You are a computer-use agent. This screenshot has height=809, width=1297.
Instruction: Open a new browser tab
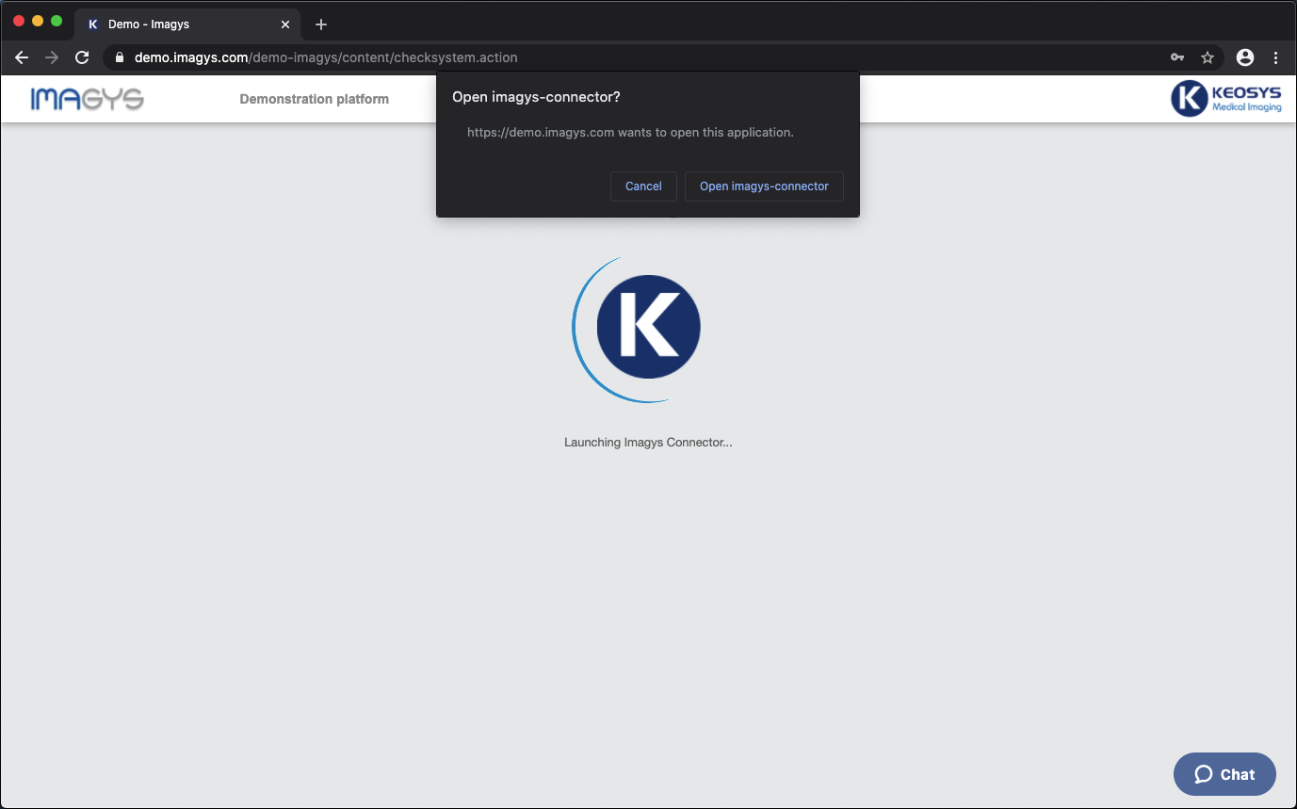[321, 24]
